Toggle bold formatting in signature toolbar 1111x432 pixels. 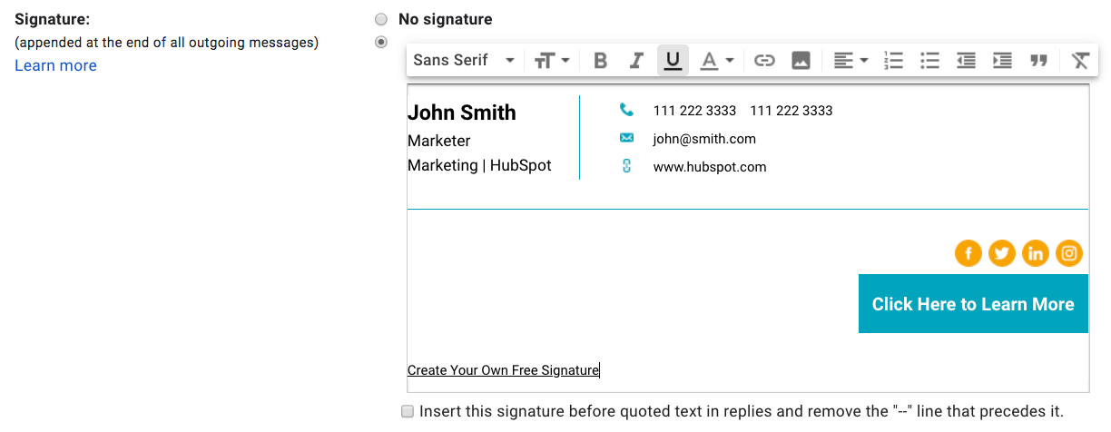(x=600, y=61)
